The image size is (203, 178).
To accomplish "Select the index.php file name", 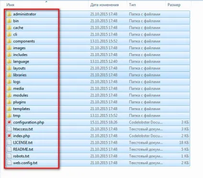I will point(22,136).
